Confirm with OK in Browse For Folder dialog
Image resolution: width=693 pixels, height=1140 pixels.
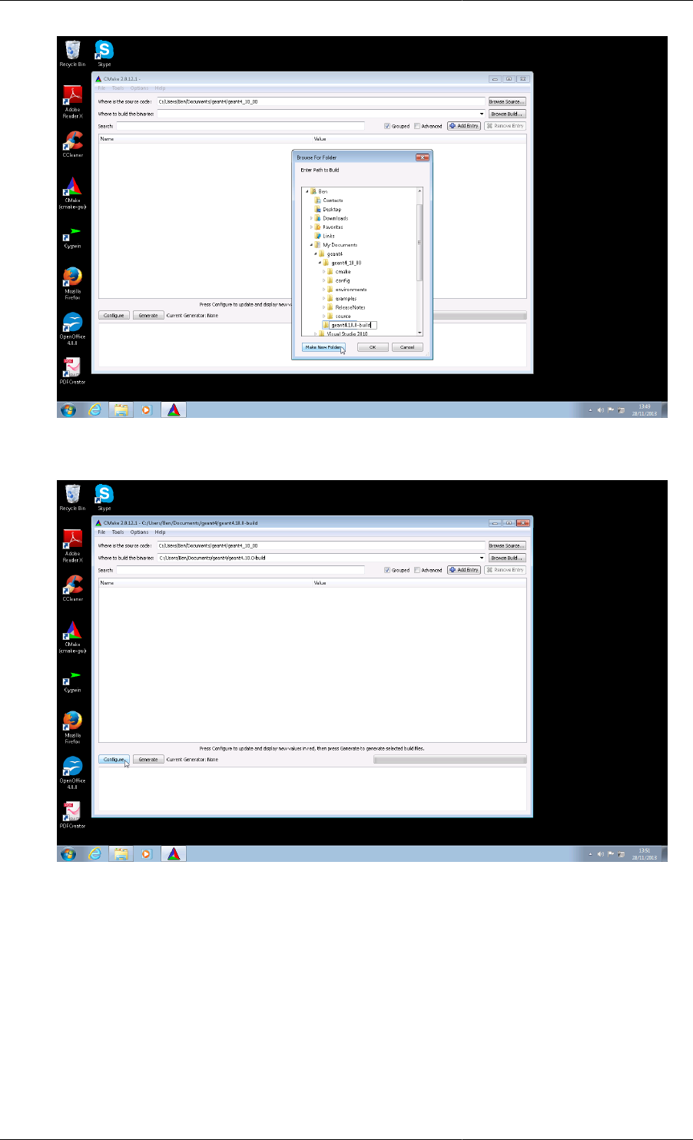coord(373,347)
